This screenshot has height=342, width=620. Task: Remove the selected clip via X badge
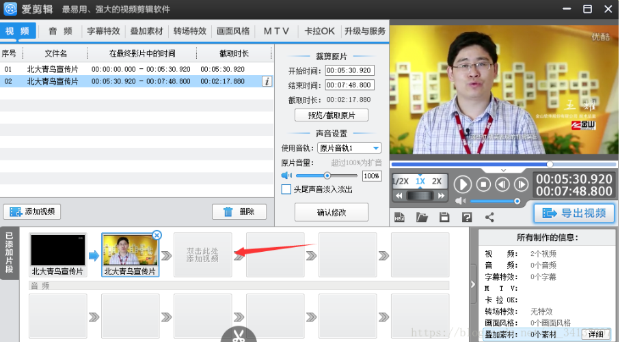157,236
